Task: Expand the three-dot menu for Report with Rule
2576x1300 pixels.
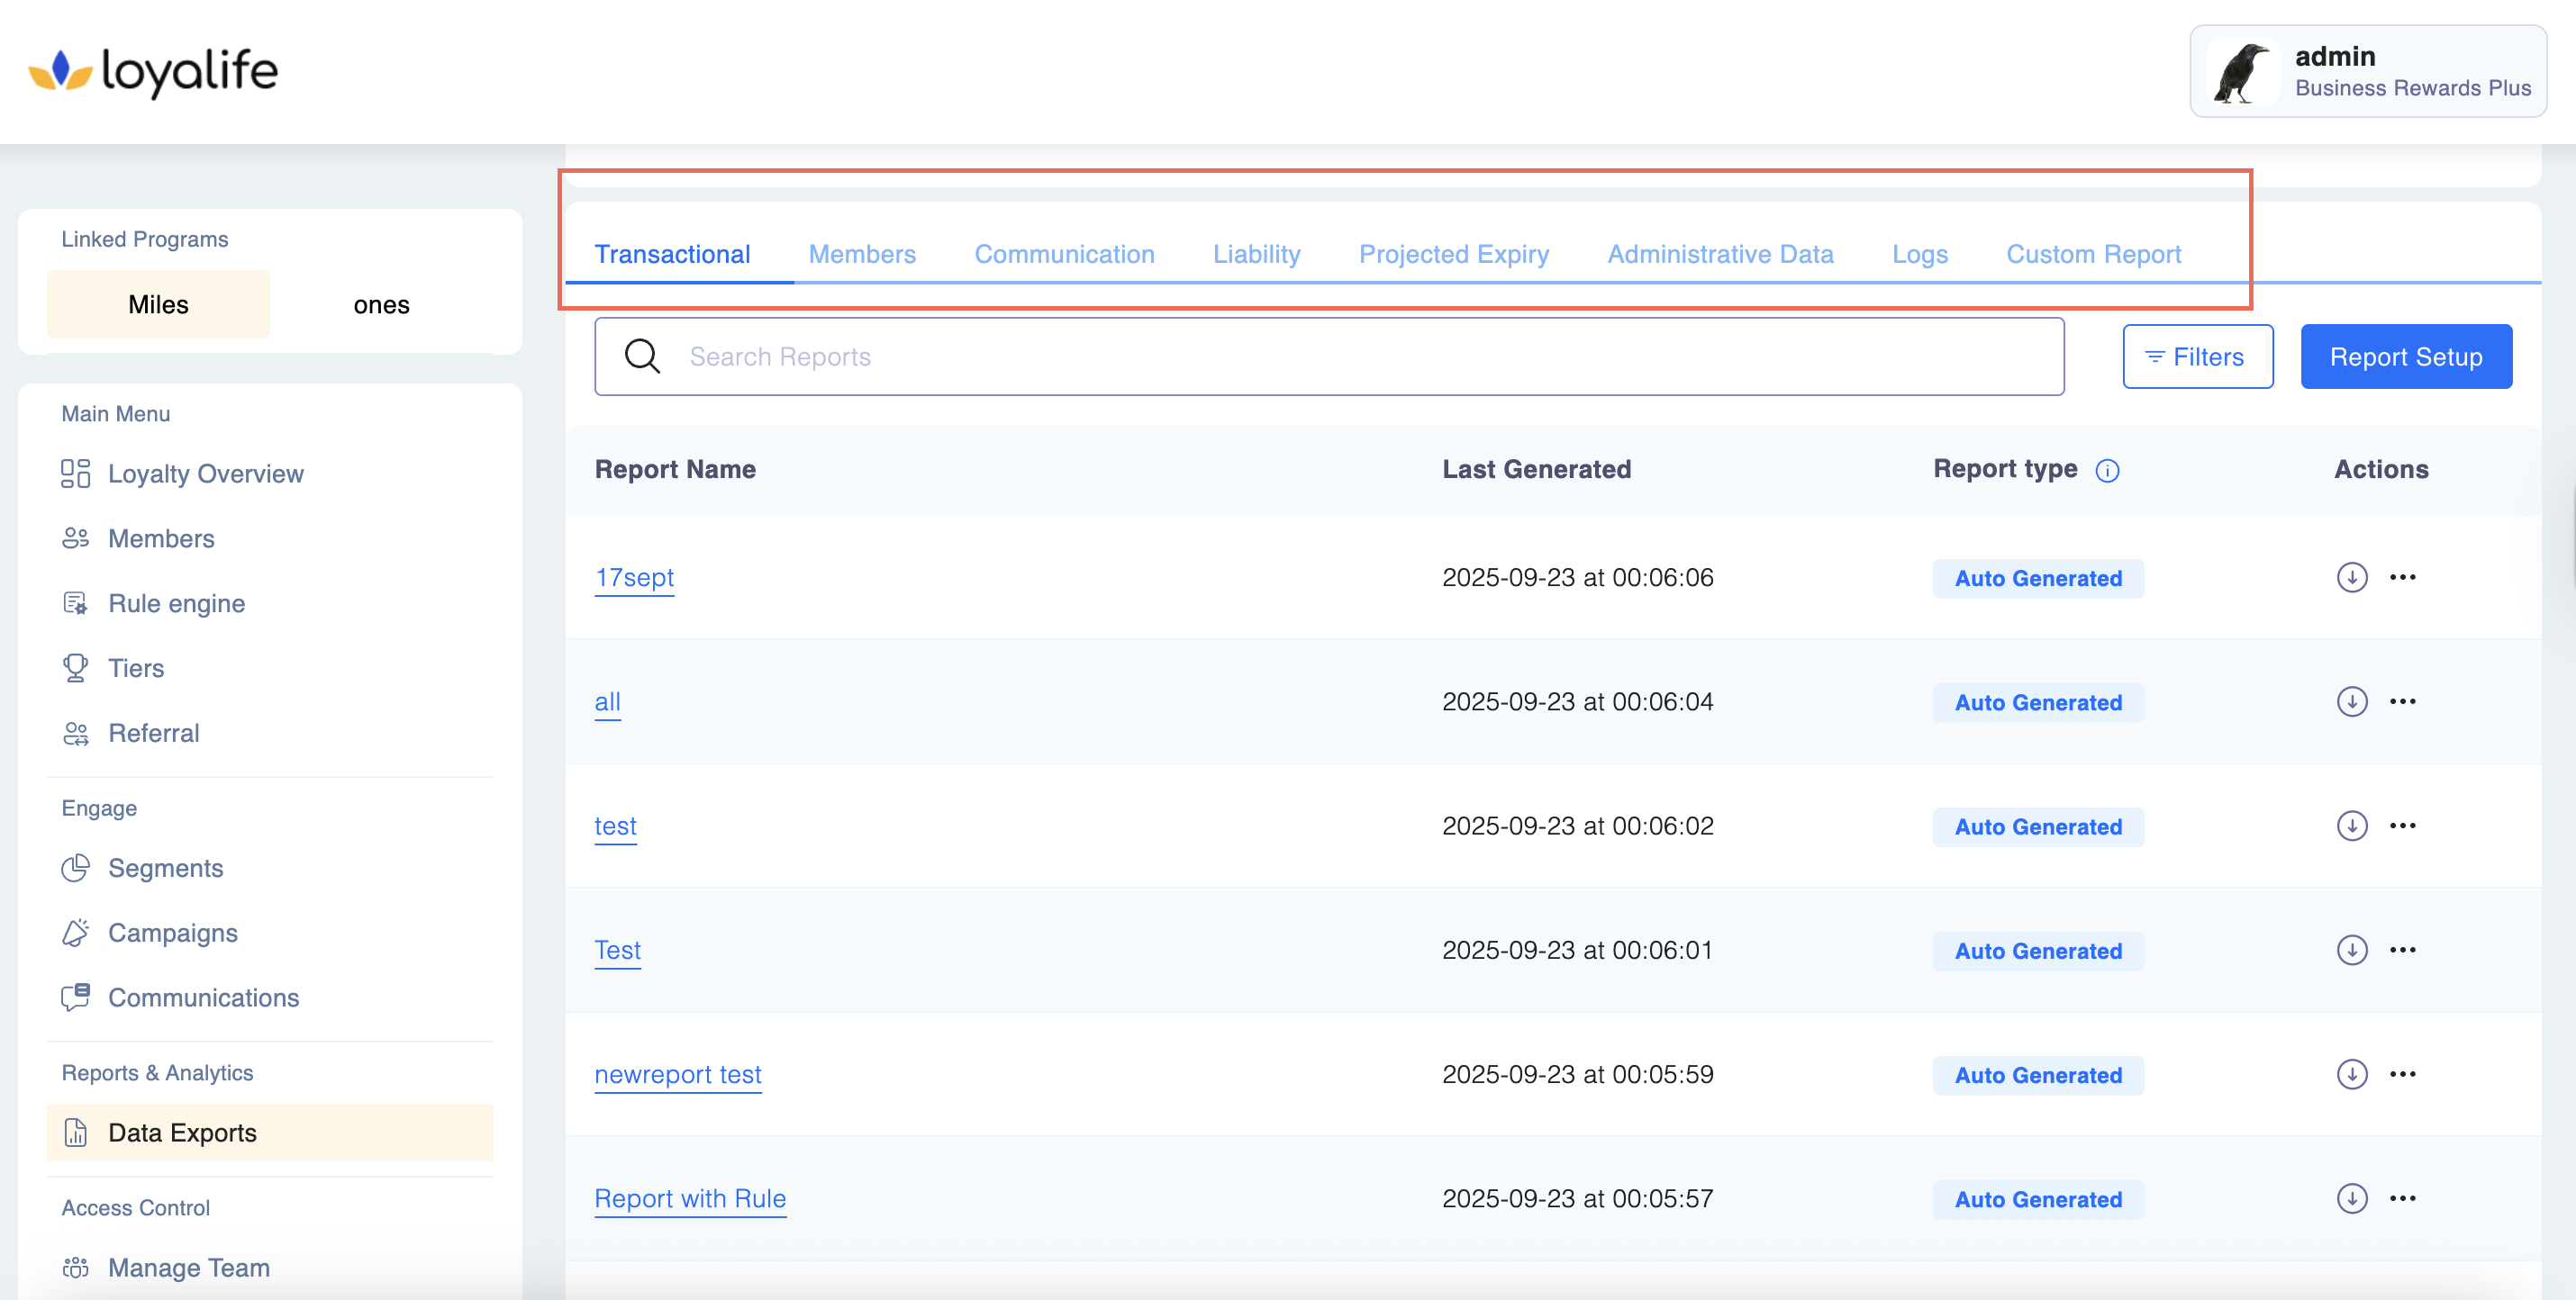Action: coord(2402,1198)
